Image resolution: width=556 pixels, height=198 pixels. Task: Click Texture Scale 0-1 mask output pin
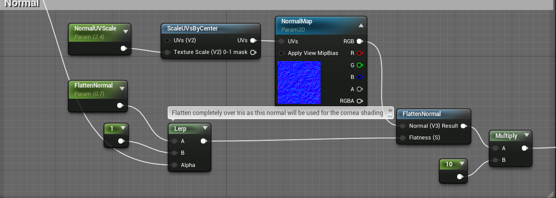pyautogui.click(x=253, y=52)
